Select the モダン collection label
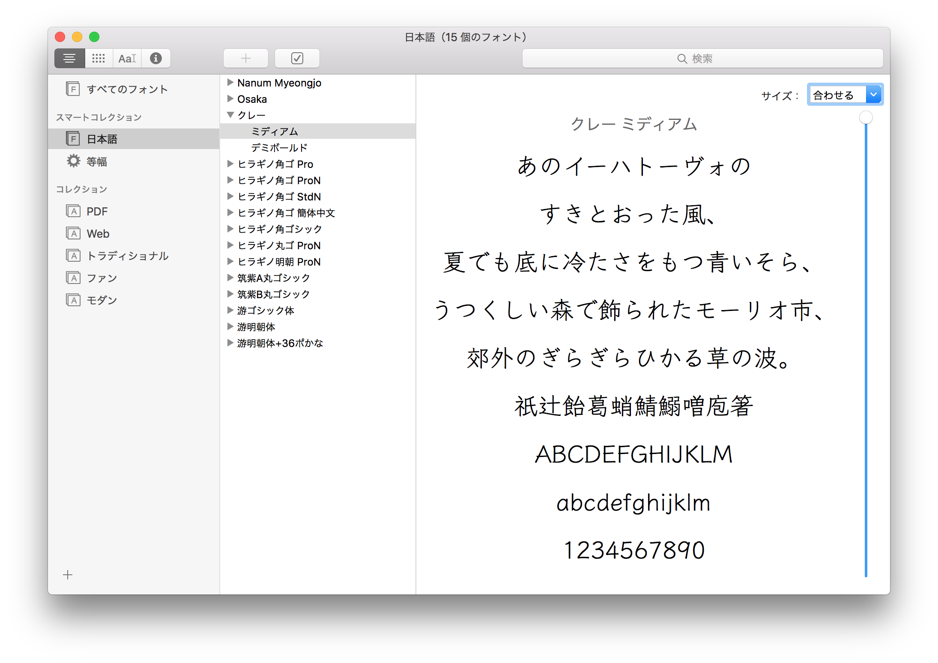 [x=102, y=300]
